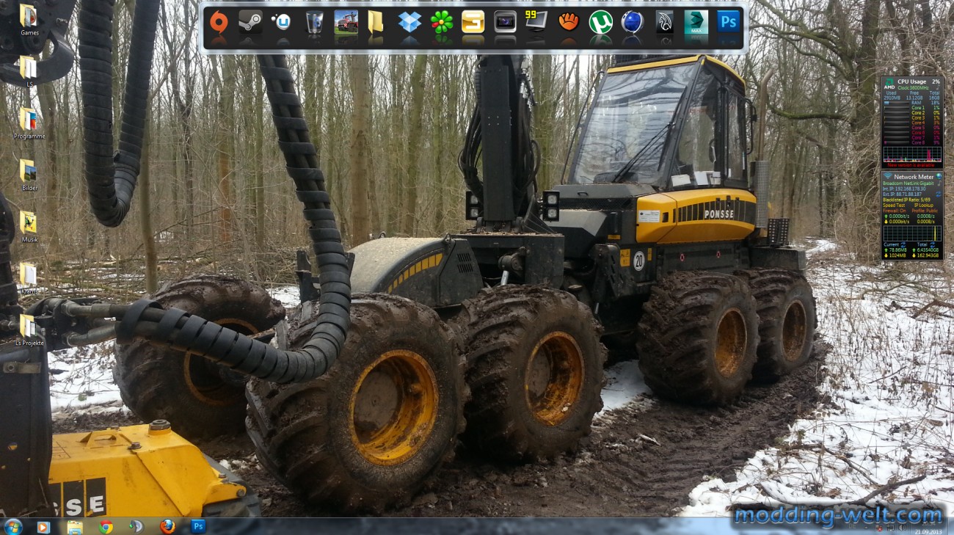Launch Origin from the dock
The width and height of the screenshot is (954, 535).
click(219, 22)
